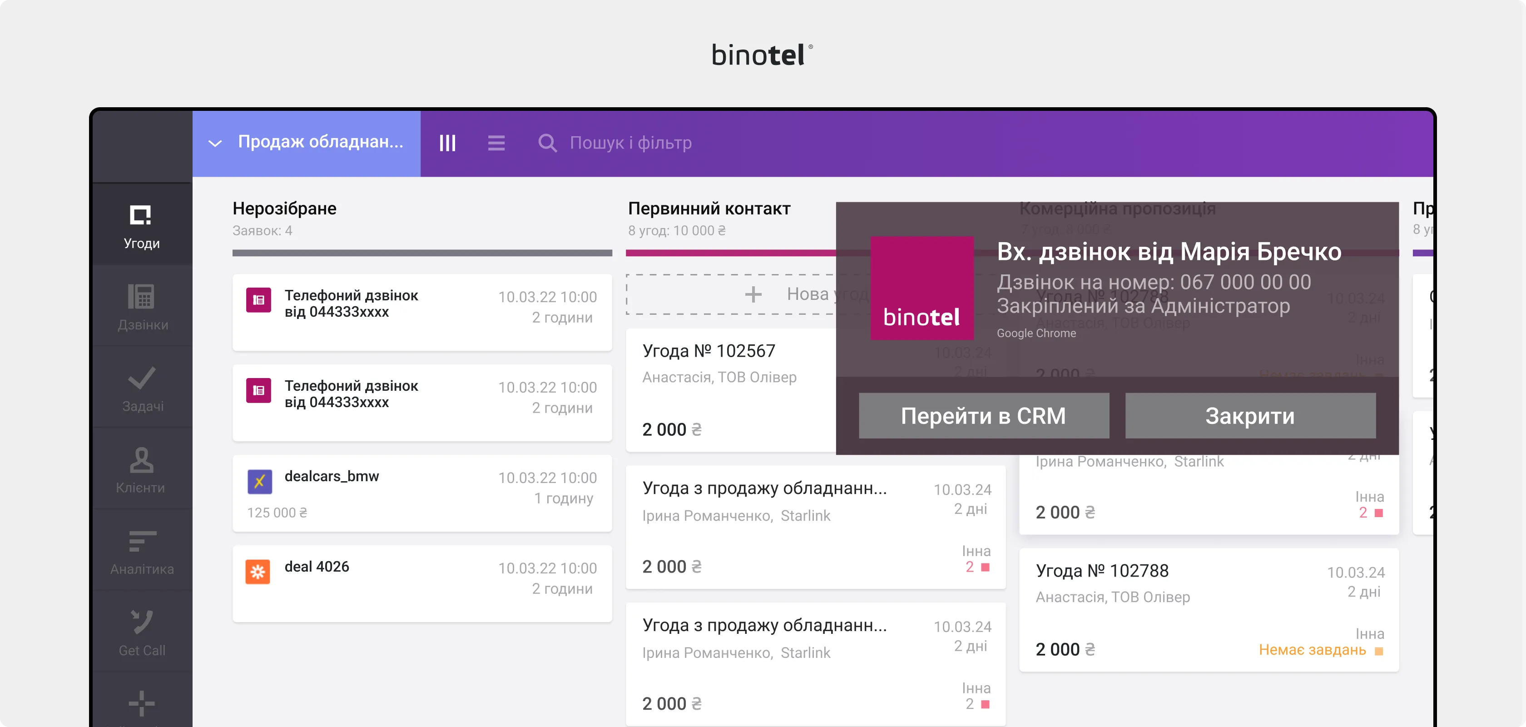Image resolution: width=1526 pixels, height=727 pixels.
Task: Click 8 угод: 10 000 ₴ summary text
Action: click(x=677, y=230)
